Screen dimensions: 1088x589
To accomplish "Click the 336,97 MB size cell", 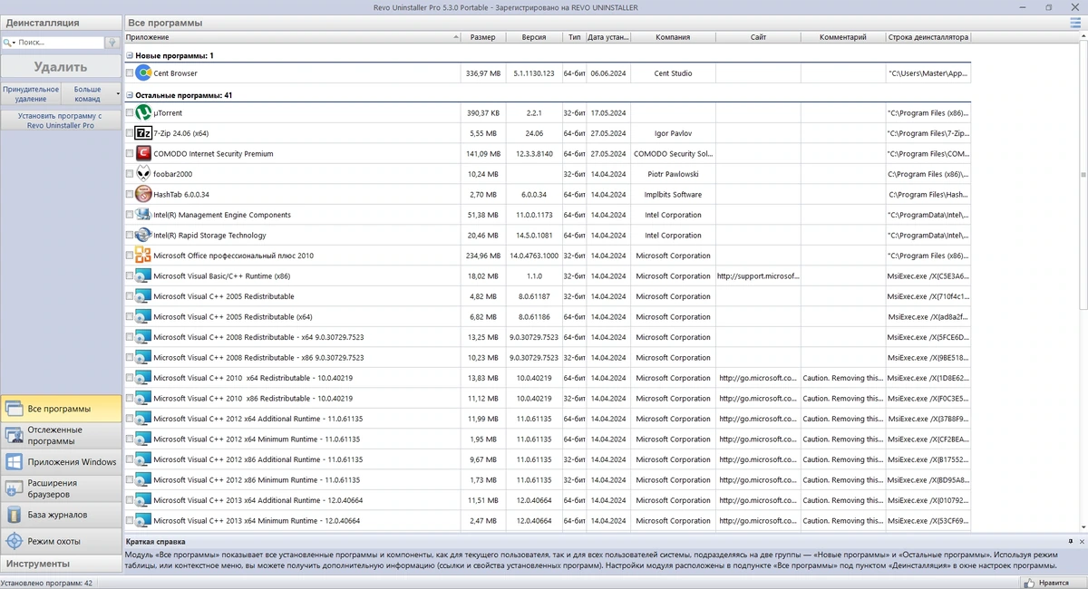I will (x=483, y=73).
